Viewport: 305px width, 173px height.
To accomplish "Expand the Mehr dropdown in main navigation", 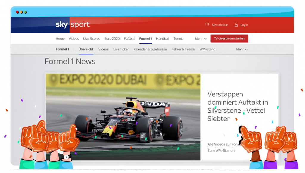I will tap(200, 39).
